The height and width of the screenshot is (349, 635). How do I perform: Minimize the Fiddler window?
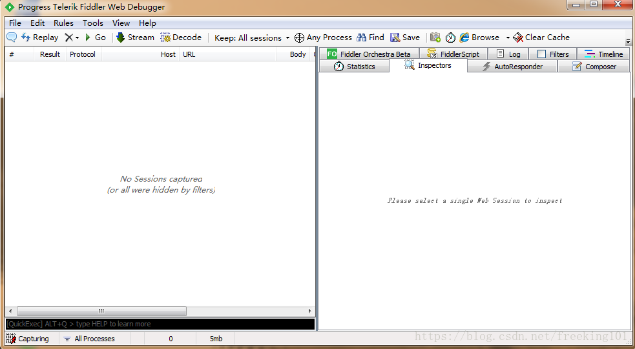[576, 5]
